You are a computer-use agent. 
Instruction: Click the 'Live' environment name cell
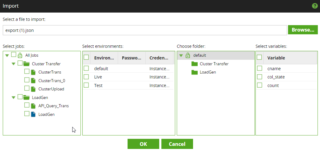click(x=98, y=77)
